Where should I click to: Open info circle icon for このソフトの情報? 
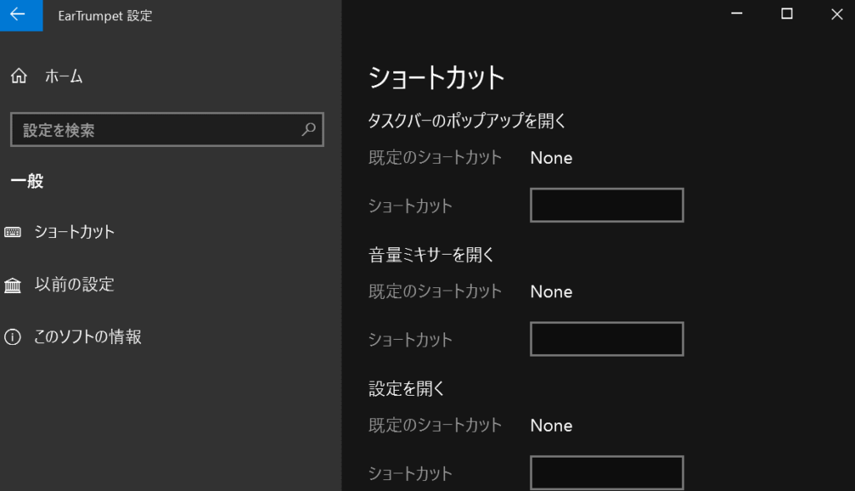pyautogui.click(x=13, y=337)
